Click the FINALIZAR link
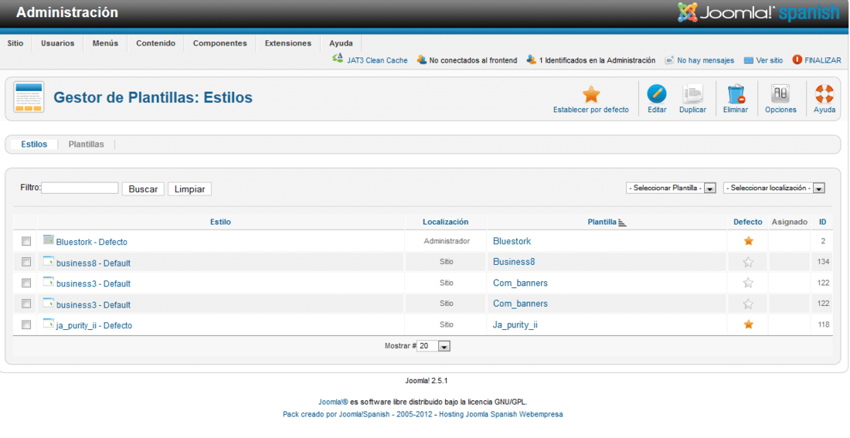Image resolution: width=850 pixels, height=438 pixels. [823, 61]
